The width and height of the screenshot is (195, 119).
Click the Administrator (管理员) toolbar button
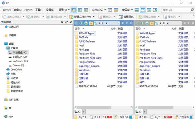[x=127, y=17]
